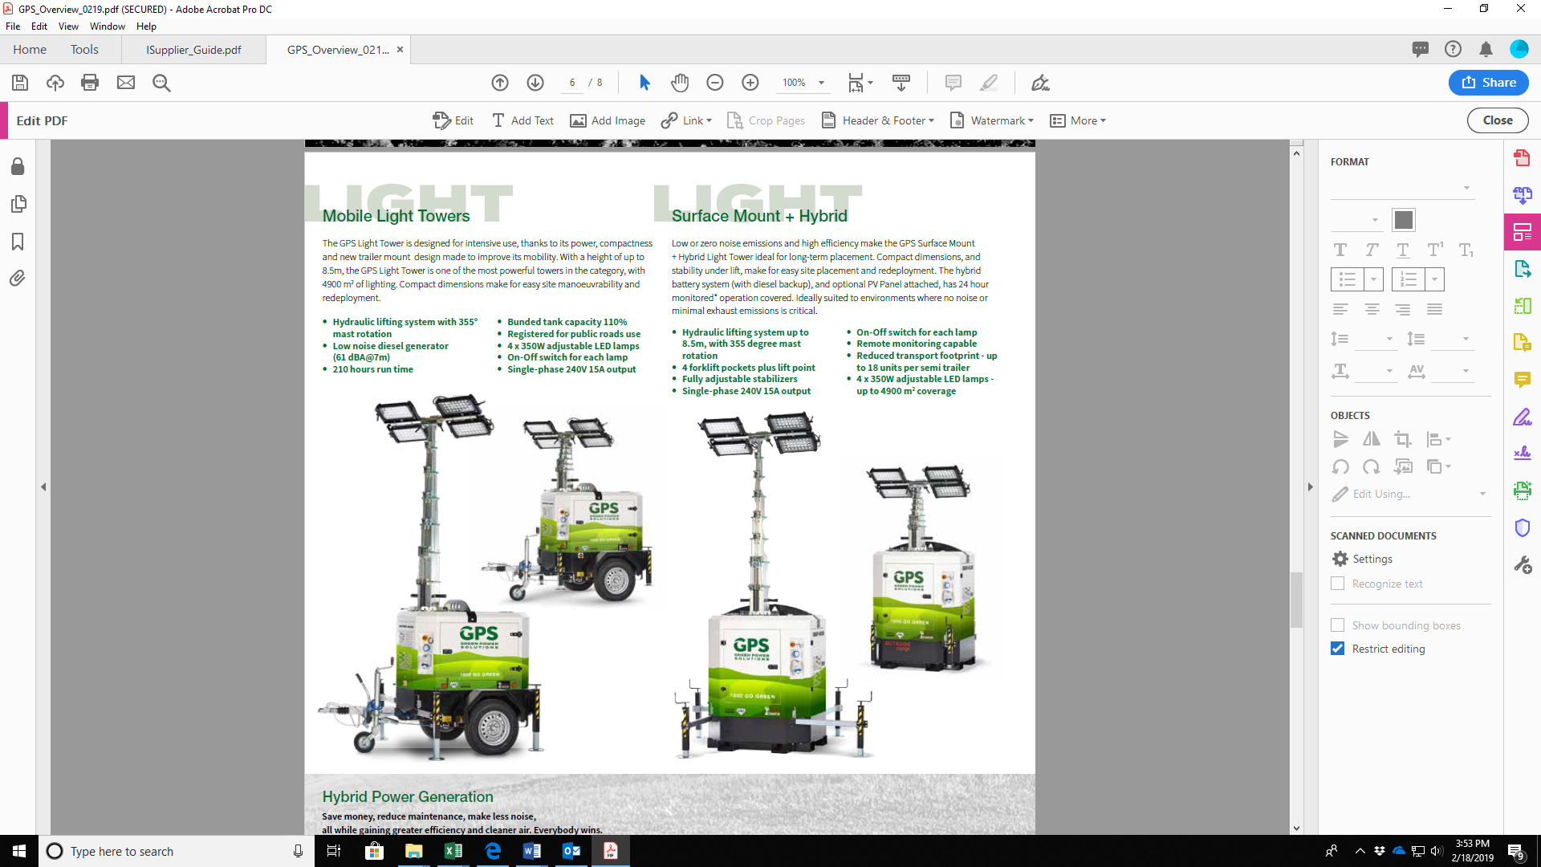Click the Crop object icon
The height and width of the screenshot is (867, 1541).
pyautogui.click(x=1402, y=439)
